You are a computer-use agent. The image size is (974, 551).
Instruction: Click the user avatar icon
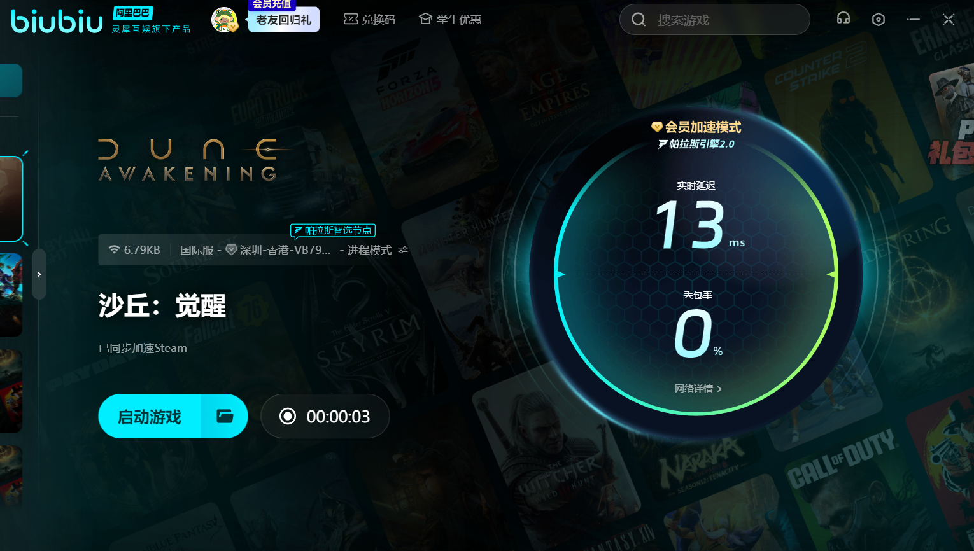tap(224, 20)
